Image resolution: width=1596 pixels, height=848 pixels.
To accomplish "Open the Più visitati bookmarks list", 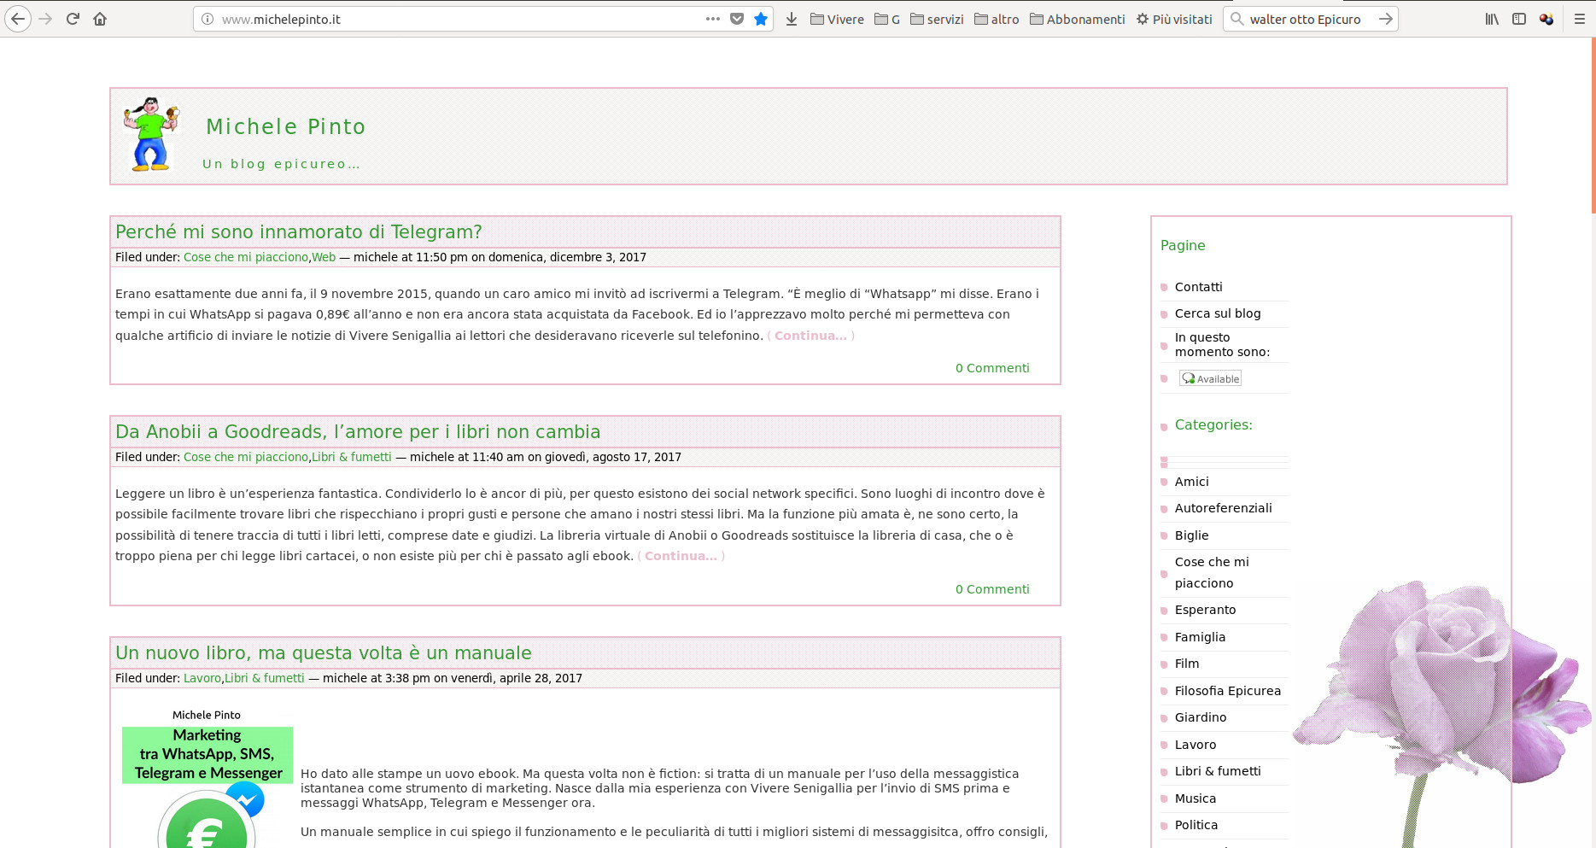I will pyautogui.click(x=1174, y=19).
